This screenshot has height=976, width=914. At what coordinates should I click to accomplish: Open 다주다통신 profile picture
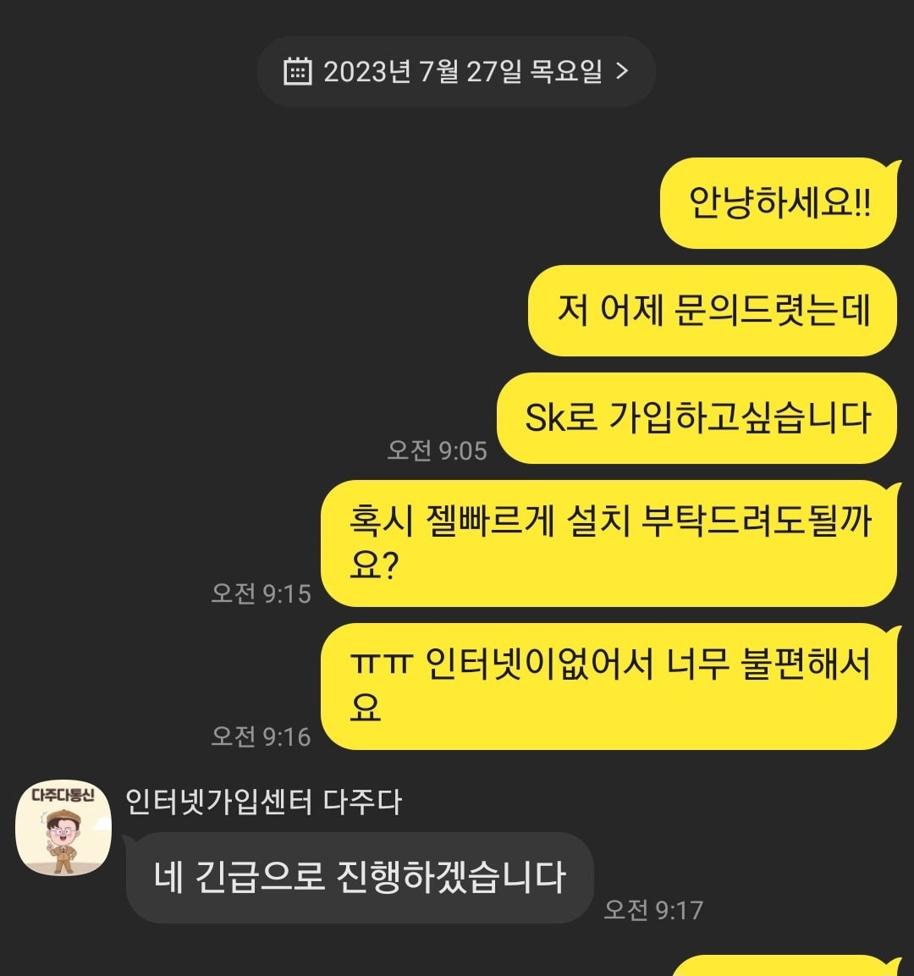point(63,829)
